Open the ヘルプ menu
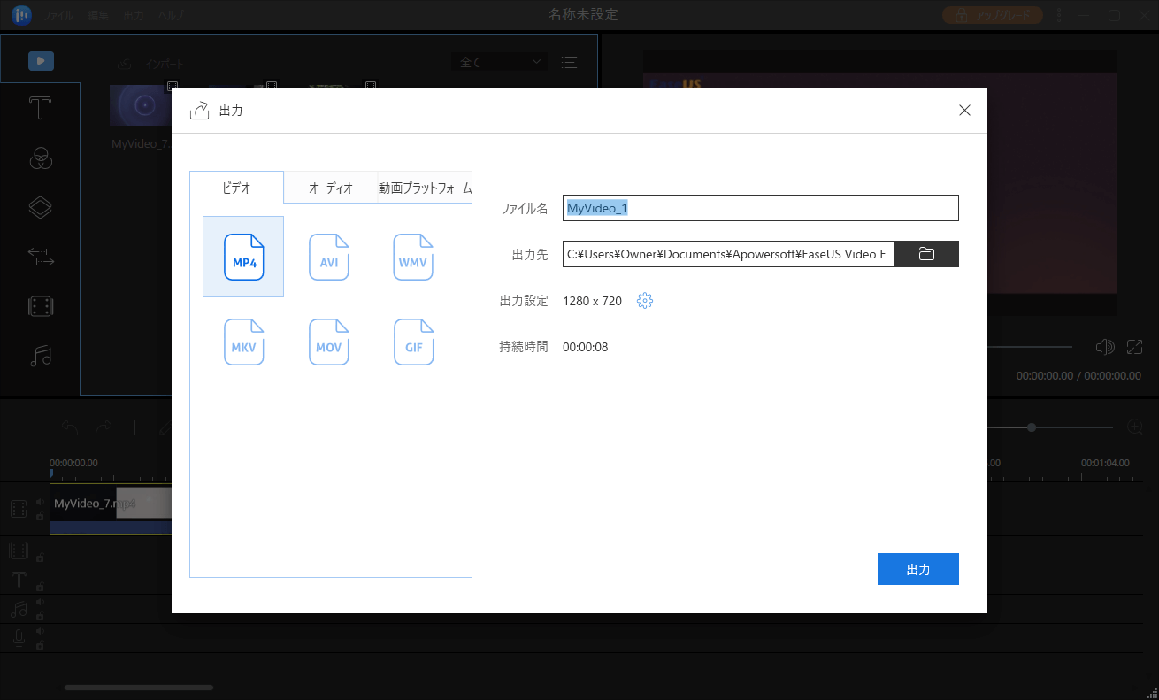The image size is (1159, 700). click(x=171, y=16)
